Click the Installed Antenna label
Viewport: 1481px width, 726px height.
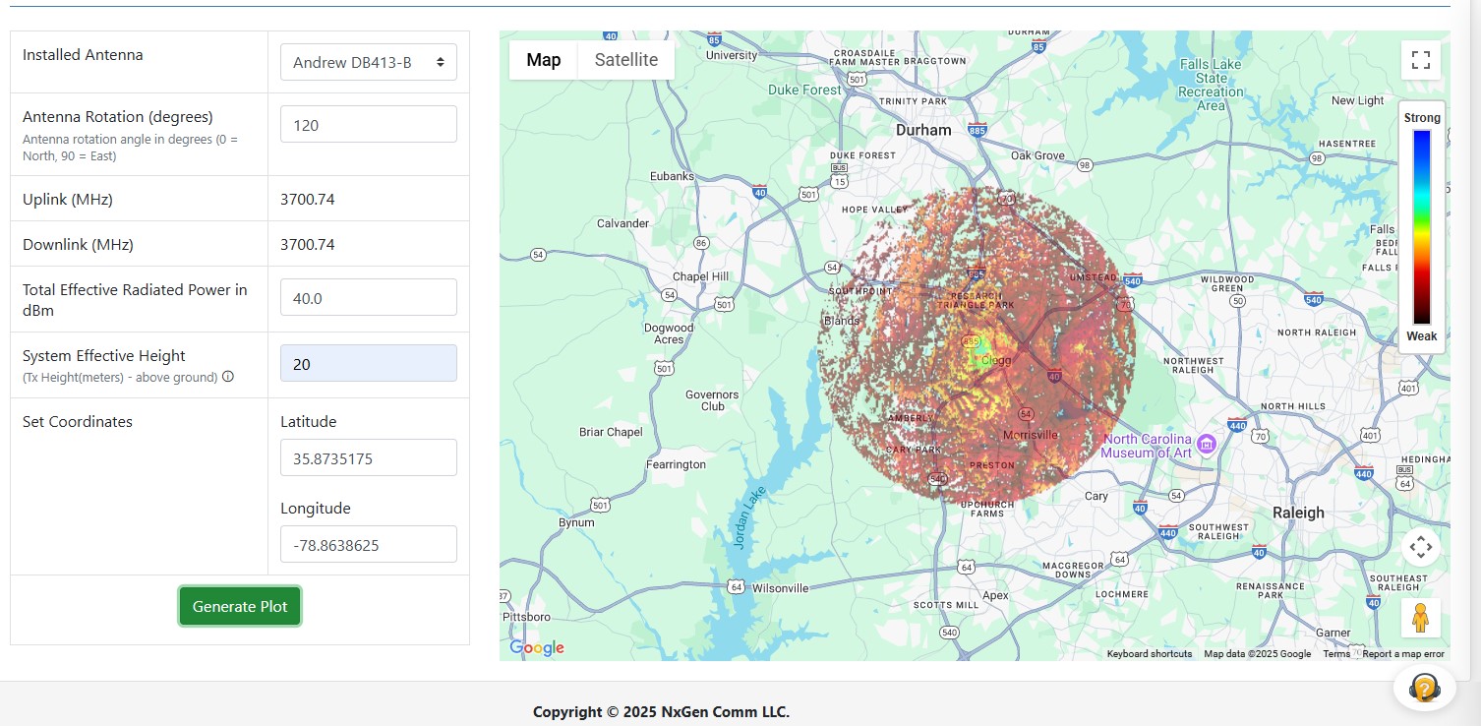(x=83, y=54)
